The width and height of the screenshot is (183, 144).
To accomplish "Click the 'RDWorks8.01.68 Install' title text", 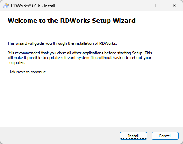I will (x=33, y=6).
